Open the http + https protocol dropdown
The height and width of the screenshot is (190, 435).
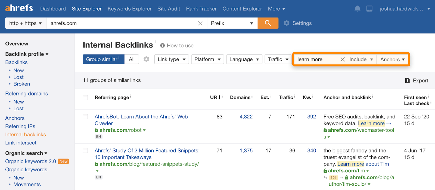26,23
